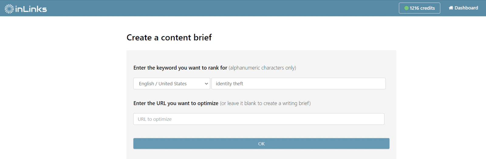Focus the keyword field containing identity theft
The image size is (486, 159).
299,83
